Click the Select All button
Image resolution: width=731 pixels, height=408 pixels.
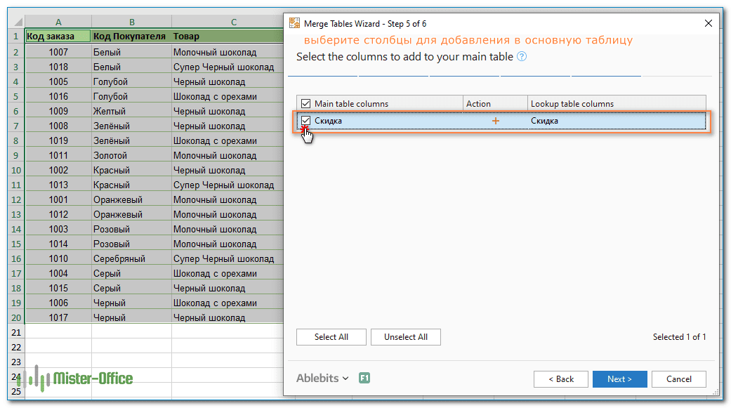point(331,337)
